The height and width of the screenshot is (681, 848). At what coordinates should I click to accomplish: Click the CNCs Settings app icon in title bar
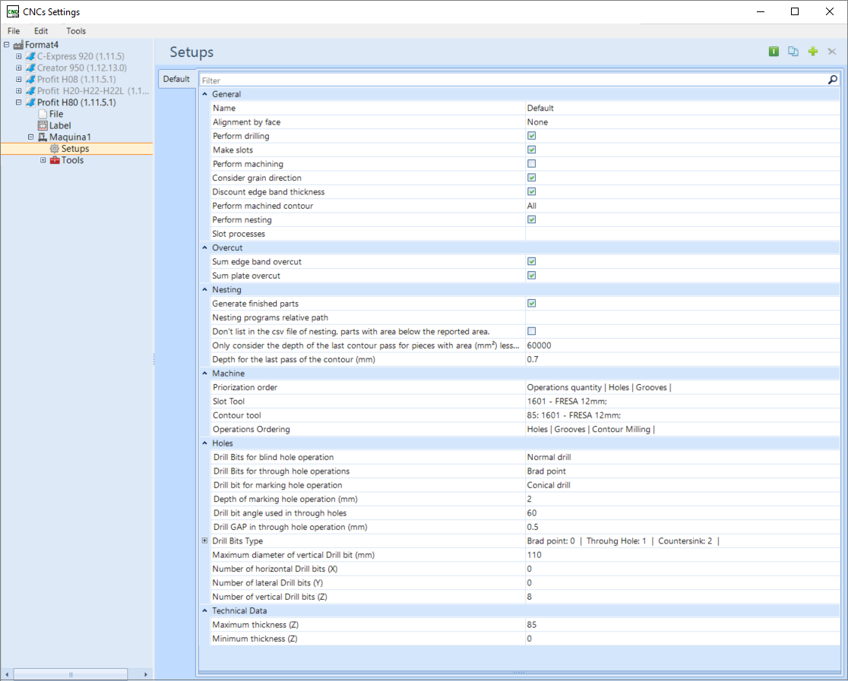12,11
